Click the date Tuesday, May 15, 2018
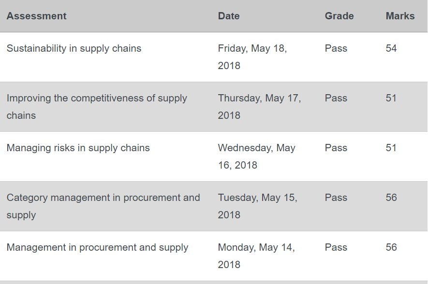The width and height of the screenshot is (428, 284). coord(257,206)
